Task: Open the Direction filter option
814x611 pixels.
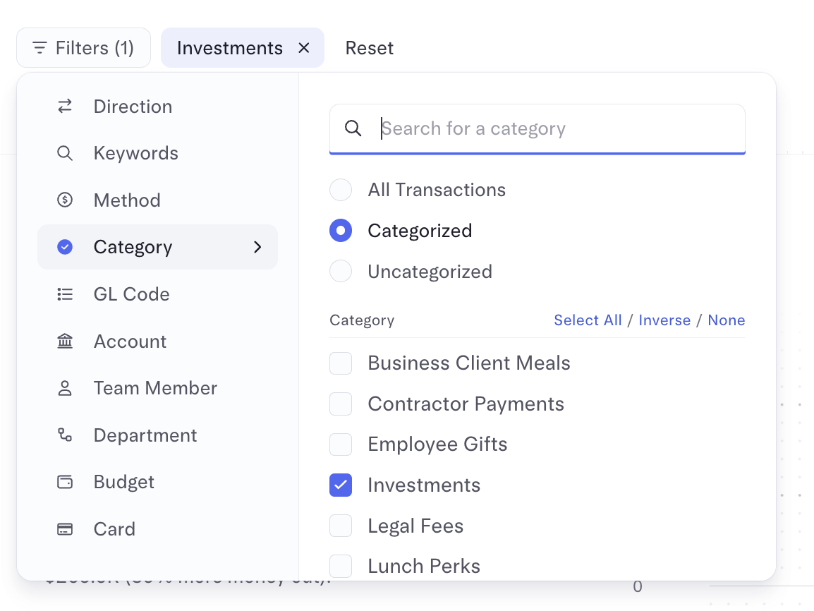Action: (157, 107)
